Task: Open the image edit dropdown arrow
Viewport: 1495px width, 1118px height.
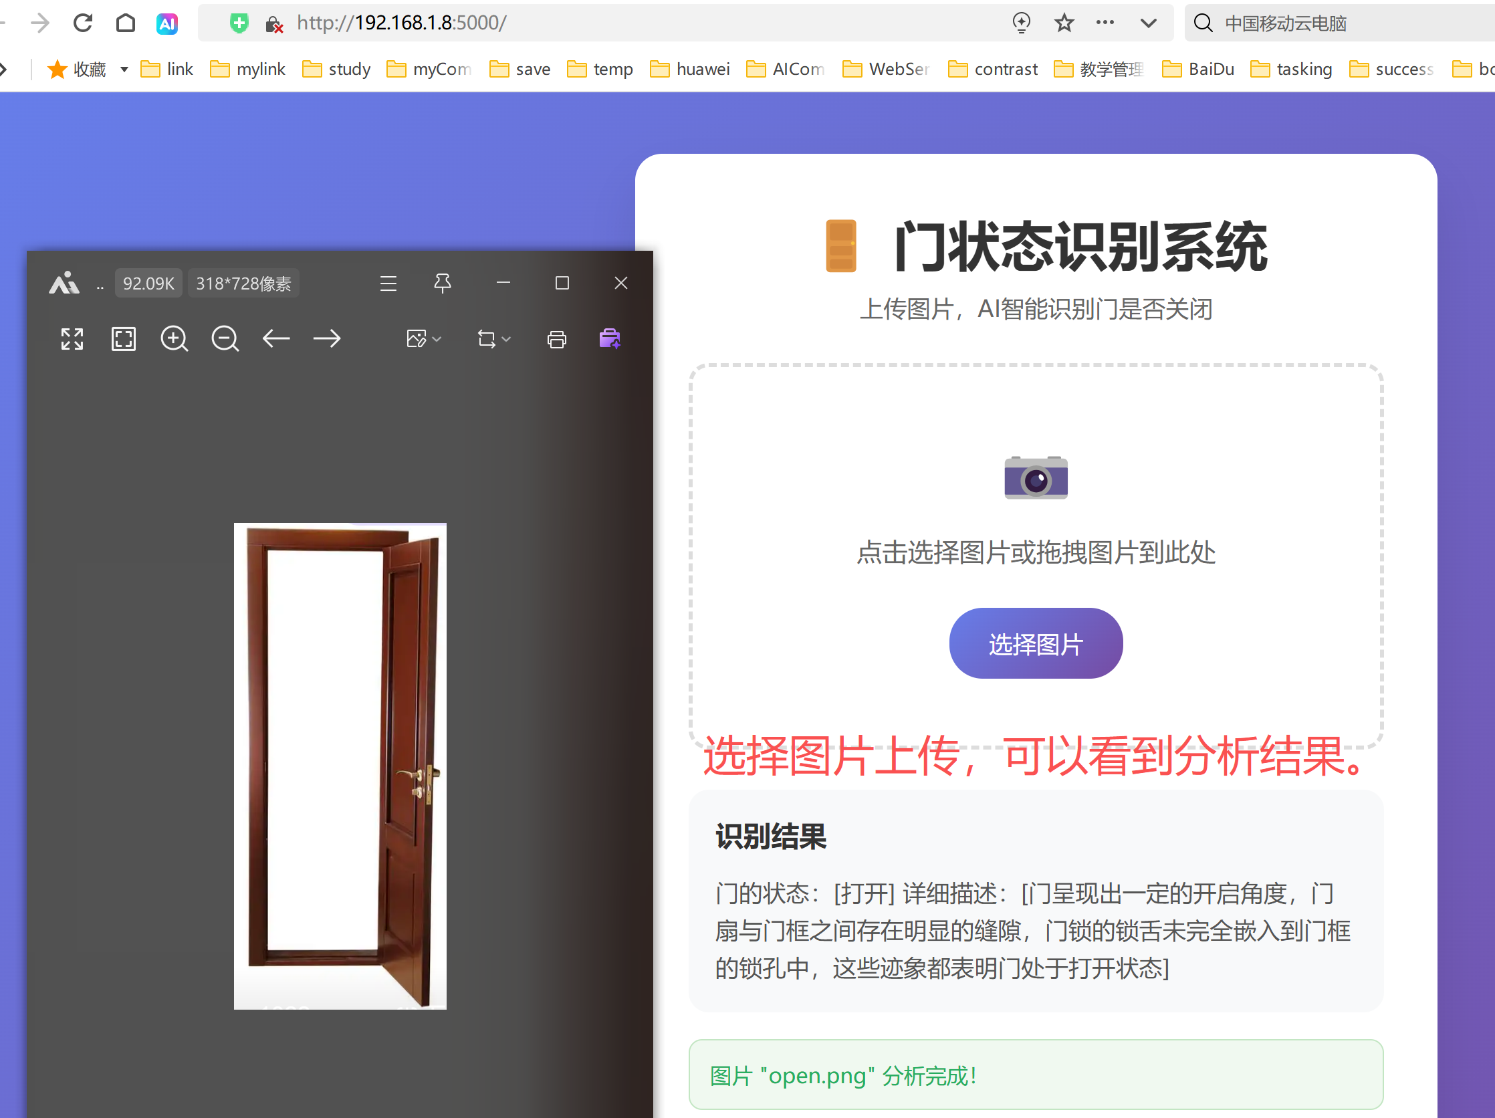Action: click(x=437, y=339)
